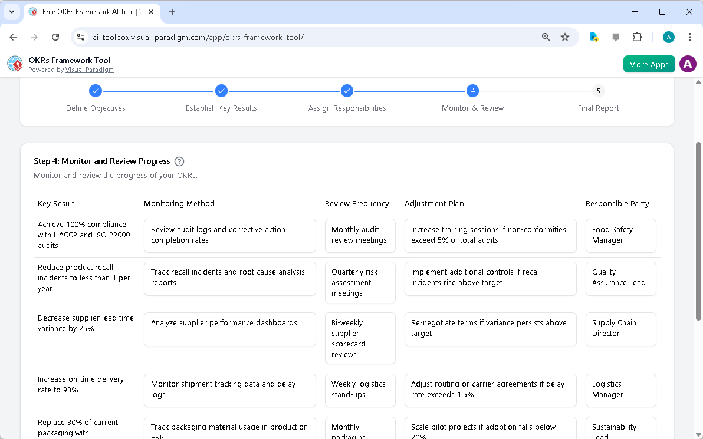703x439 pixels.
Task: Open the site information tune icon
Action: [80, 37]
